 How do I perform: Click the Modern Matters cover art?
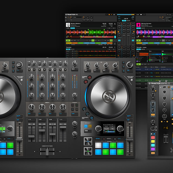tap(68, 25)
